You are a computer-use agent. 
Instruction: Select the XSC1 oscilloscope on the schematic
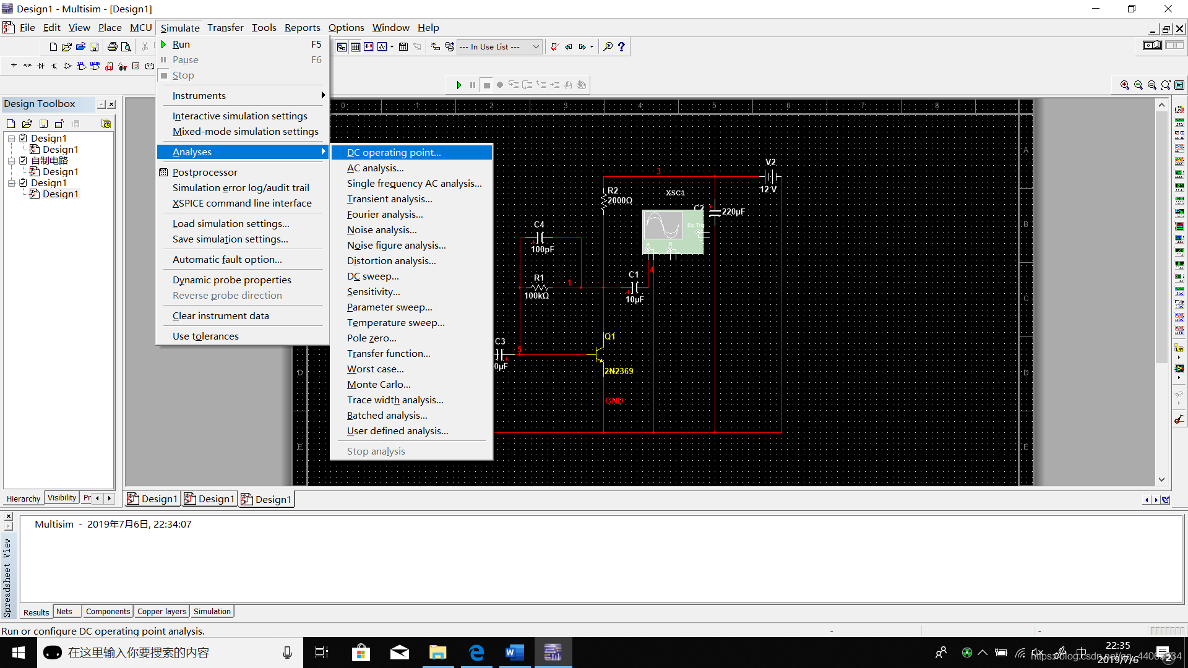click(x=673, y=232)
